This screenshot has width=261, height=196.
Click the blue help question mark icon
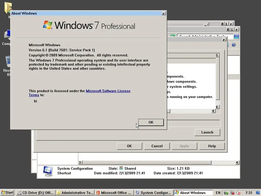(234, 45)
